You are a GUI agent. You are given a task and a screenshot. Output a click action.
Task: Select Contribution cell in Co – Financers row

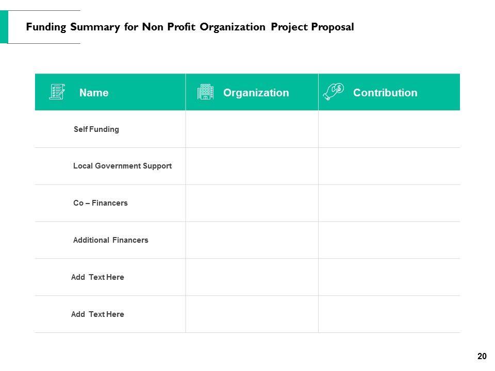389,203
